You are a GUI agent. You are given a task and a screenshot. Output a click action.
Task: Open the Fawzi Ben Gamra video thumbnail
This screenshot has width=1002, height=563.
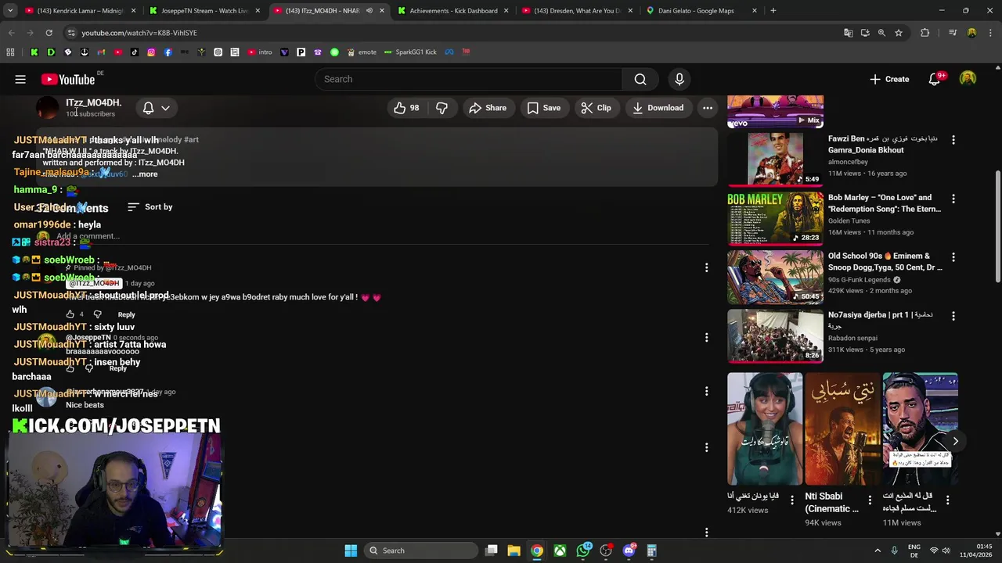(x=775, y=160)
